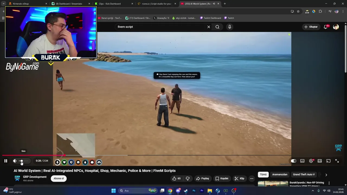The height and width of the screenshot is (195, 347).
Task: Open the BurakOyunda recommended video thumbnail
Action: [x=273, y=184]
